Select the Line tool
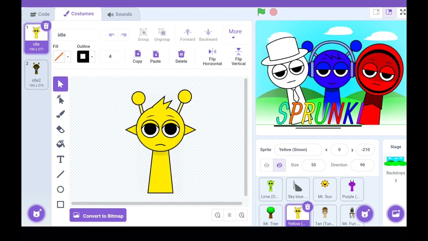 pyautogui.click(x=60, y=174)
